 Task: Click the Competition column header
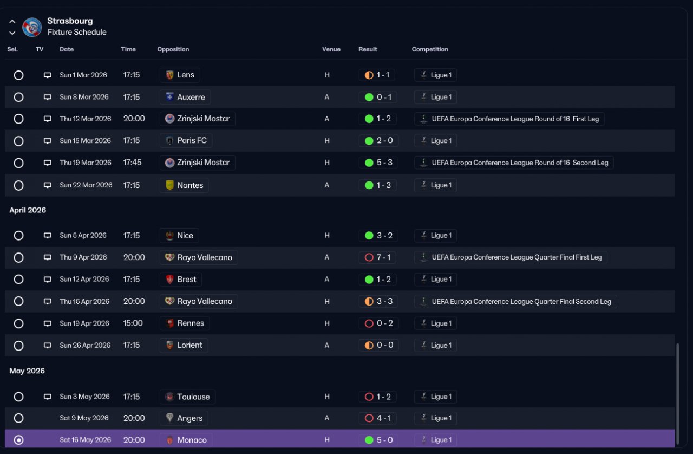click(430, 49)
